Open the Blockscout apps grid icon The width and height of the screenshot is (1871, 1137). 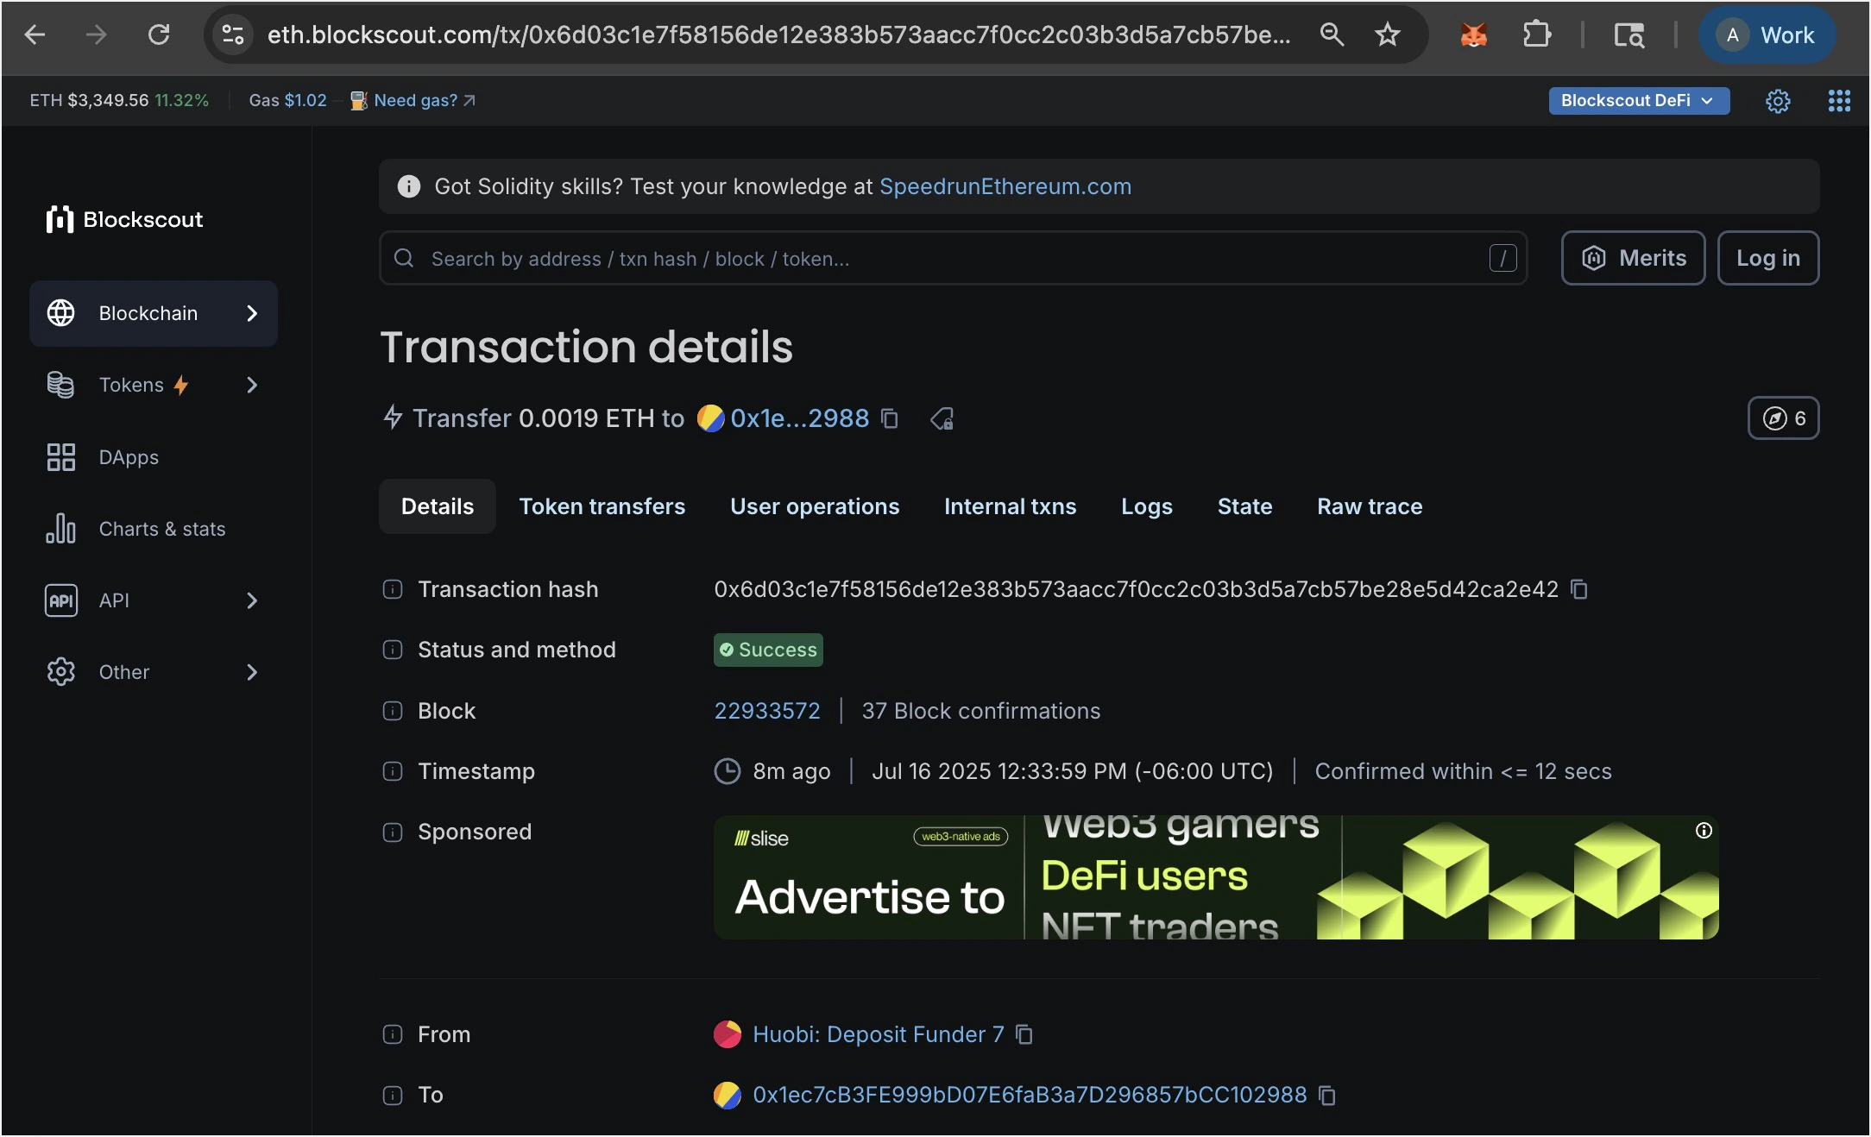(1839, 101)
